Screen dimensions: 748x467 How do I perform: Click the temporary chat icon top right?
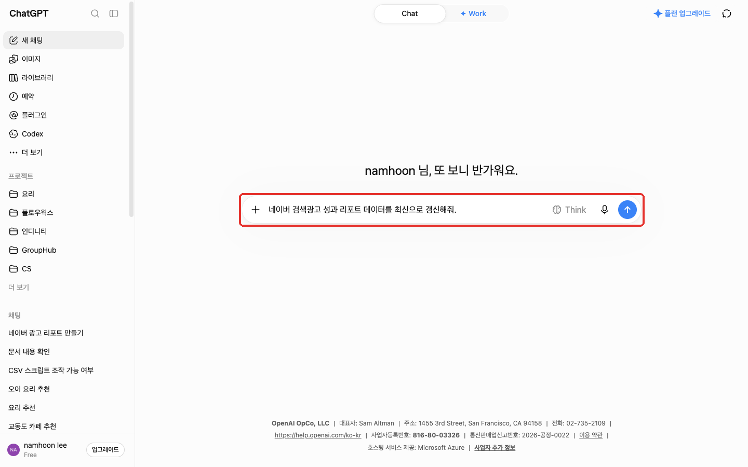pos(727,13)
